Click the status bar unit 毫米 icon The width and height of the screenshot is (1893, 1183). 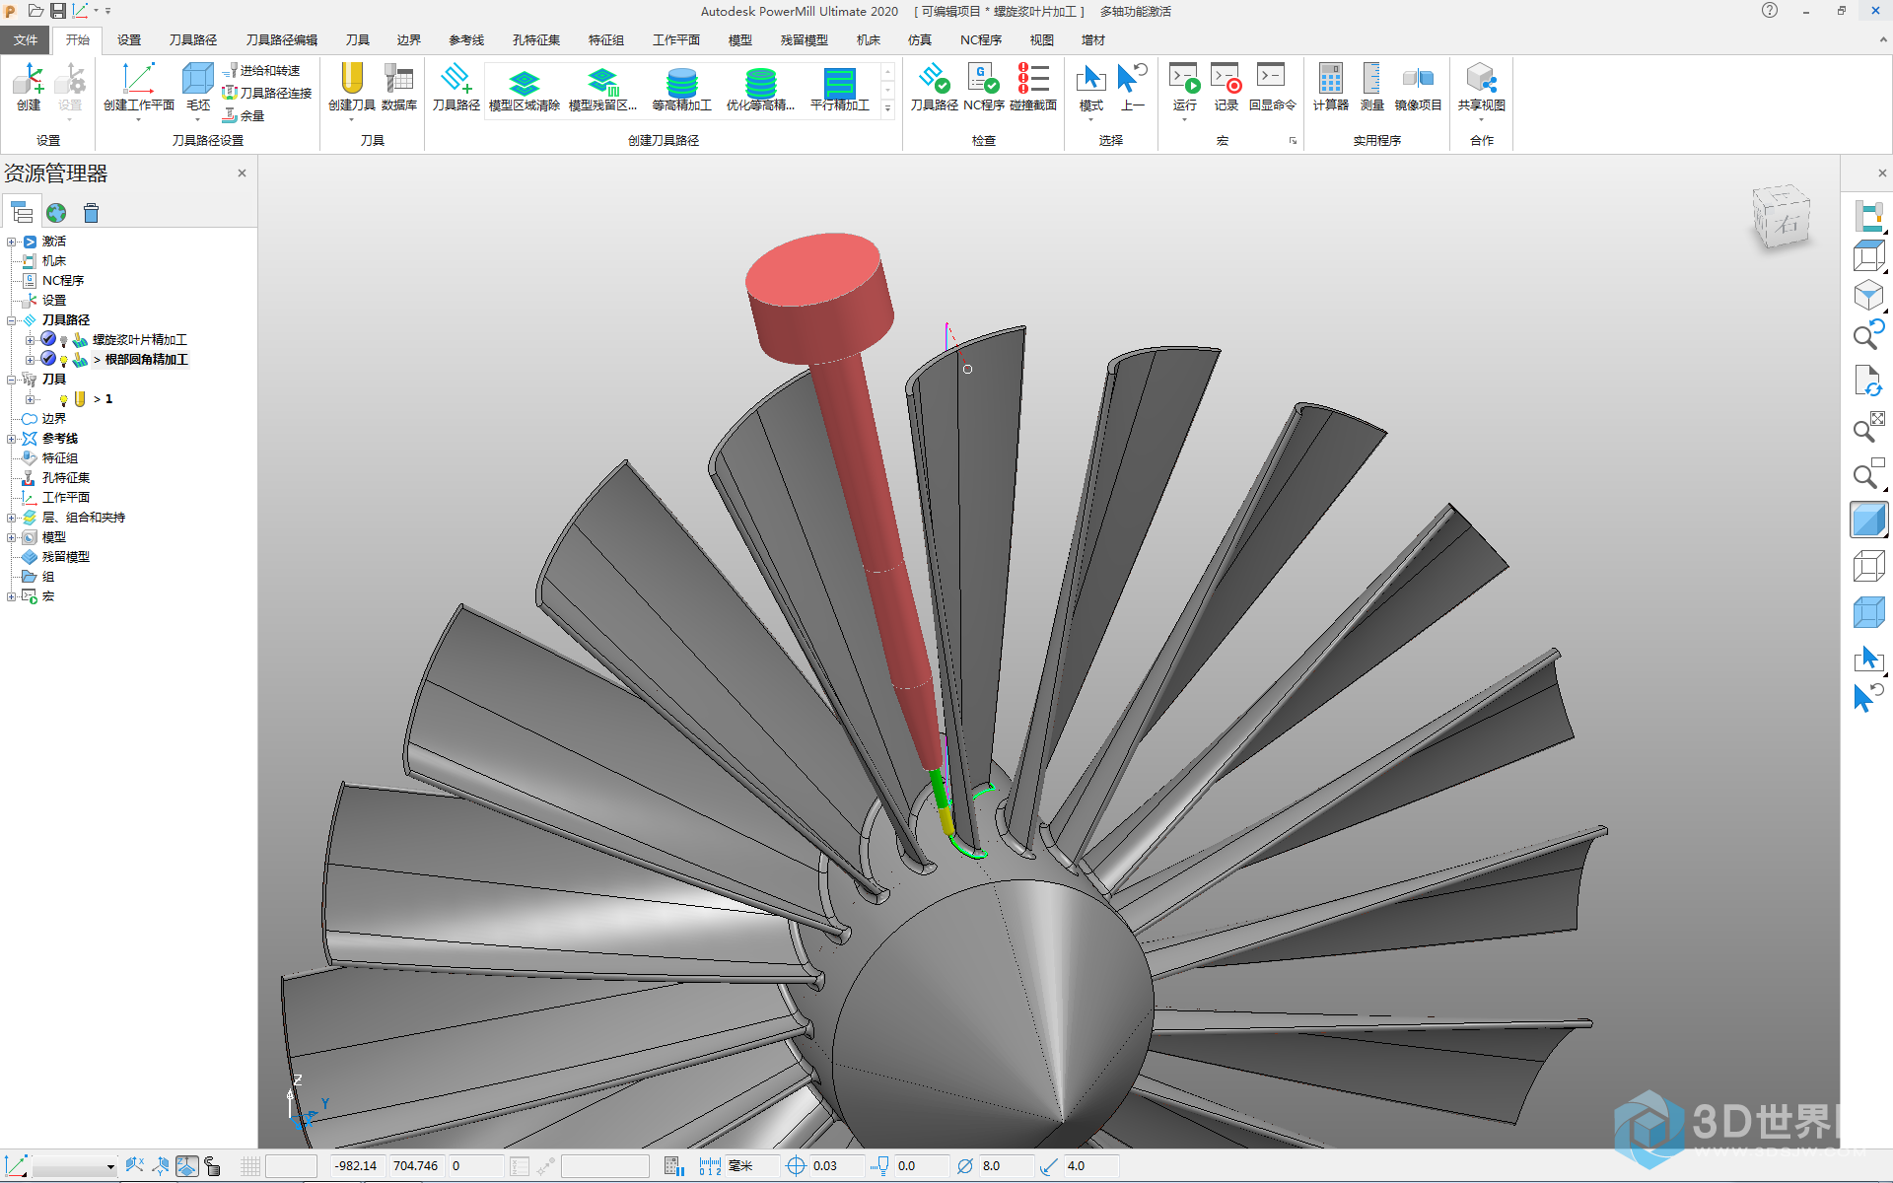[x=710, y=1166]
